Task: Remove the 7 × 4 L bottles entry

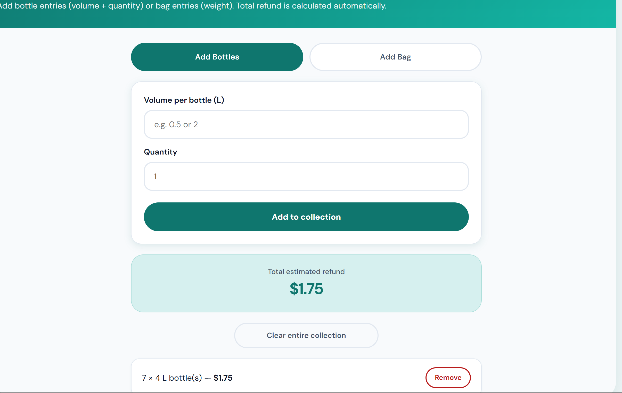Action: (448, 378)
